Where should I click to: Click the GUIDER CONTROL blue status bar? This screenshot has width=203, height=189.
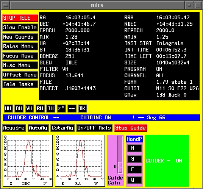101,117
